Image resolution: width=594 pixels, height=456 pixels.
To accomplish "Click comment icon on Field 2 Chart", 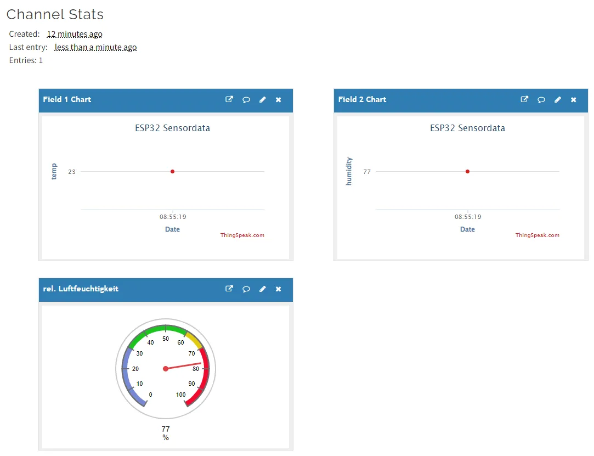I will 541,99.
